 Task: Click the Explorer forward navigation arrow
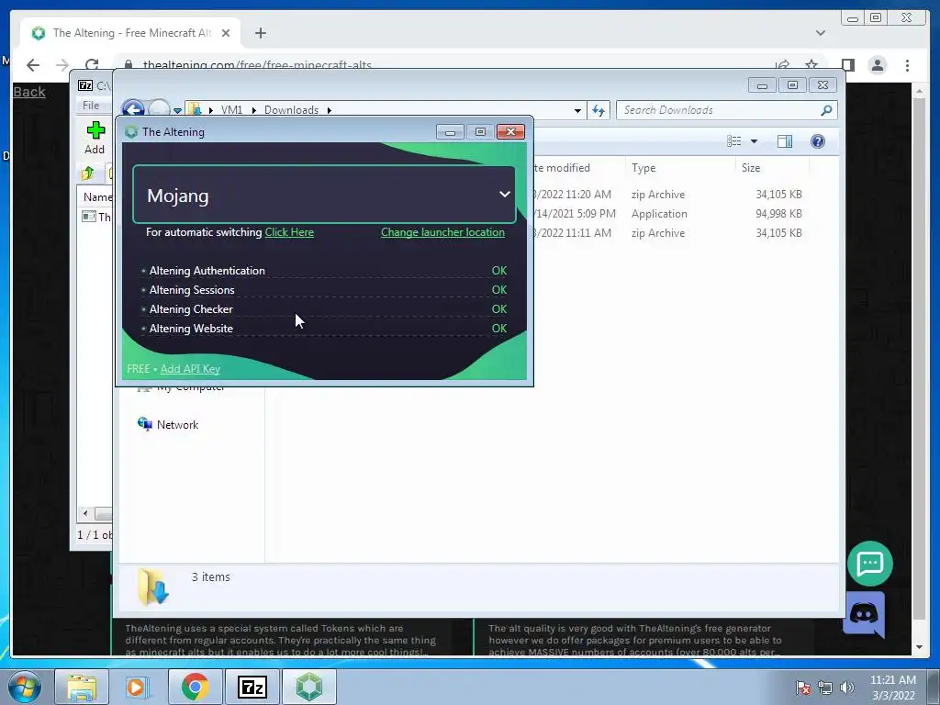[x=159, y=110]
